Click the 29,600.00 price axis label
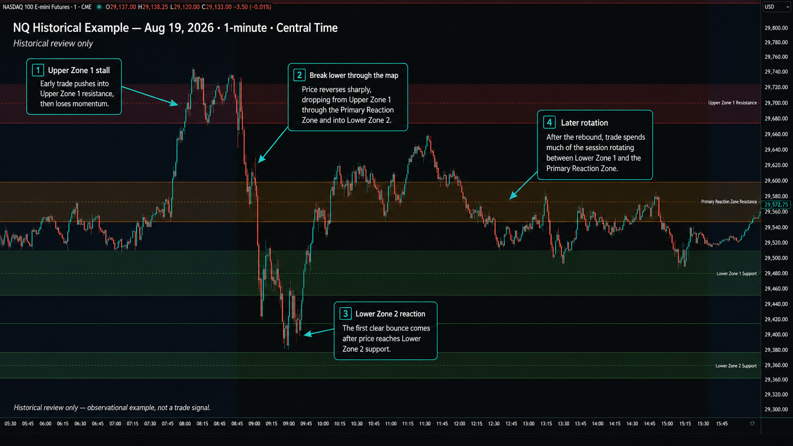Image resolution: width=793 pixels, height=446 pixels. [x=776, y=181]
